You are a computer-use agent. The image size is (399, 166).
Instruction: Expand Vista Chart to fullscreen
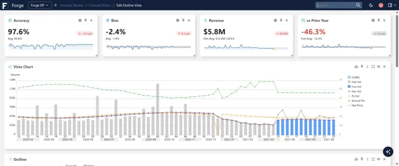click(373, 67)
